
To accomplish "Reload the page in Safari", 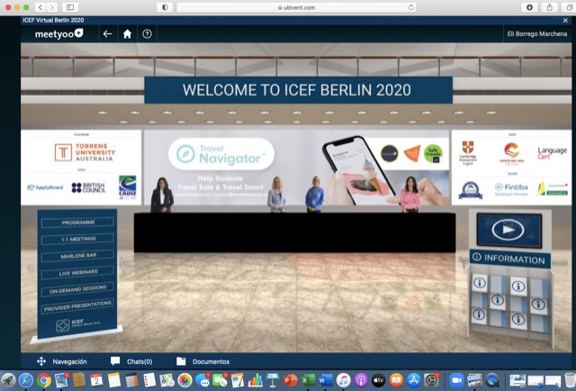I will 410,7.
